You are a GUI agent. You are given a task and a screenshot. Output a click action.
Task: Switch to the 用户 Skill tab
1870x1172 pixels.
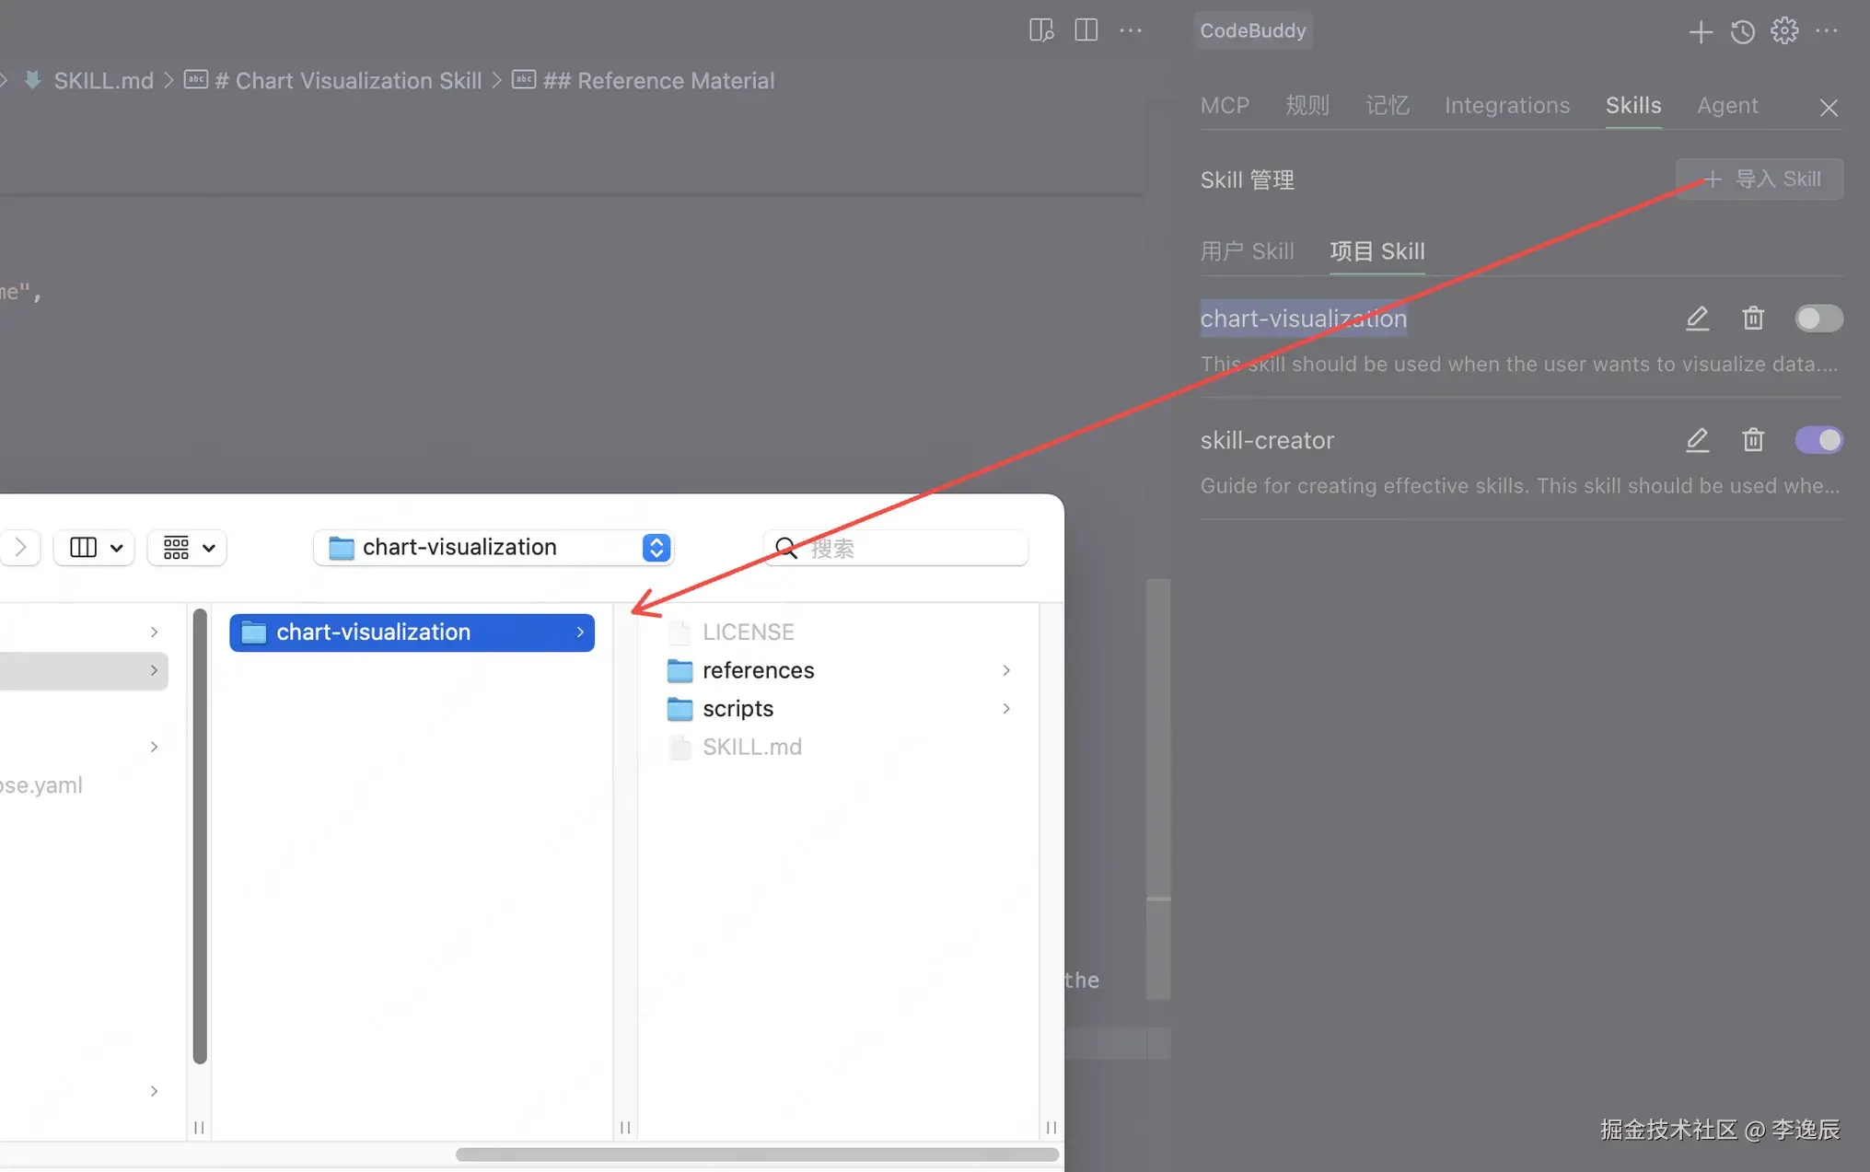coord(1247,251)
